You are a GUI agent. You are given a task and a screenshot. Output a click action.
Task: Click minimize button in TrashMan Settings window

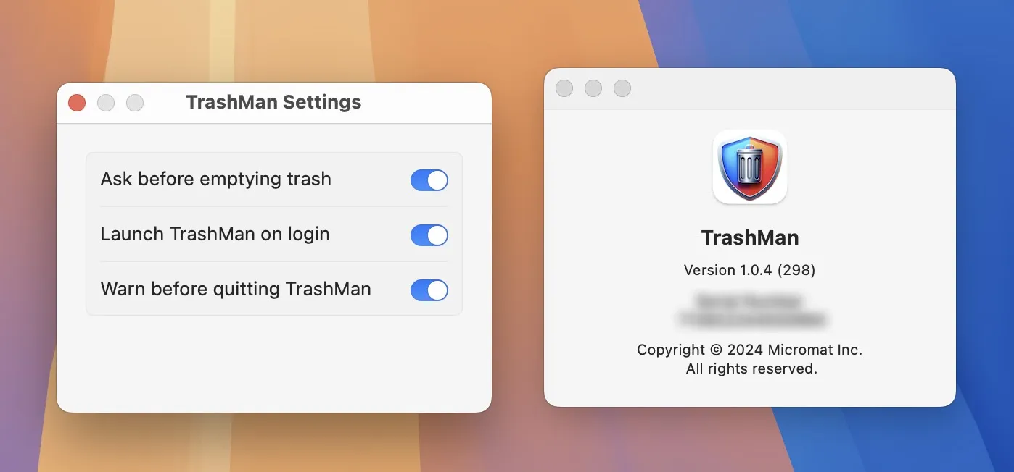coord(106,103)
